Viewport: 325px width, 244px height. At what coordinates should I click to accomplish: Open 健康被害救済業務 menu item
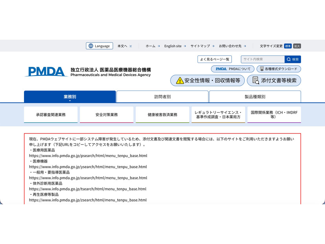162,115
